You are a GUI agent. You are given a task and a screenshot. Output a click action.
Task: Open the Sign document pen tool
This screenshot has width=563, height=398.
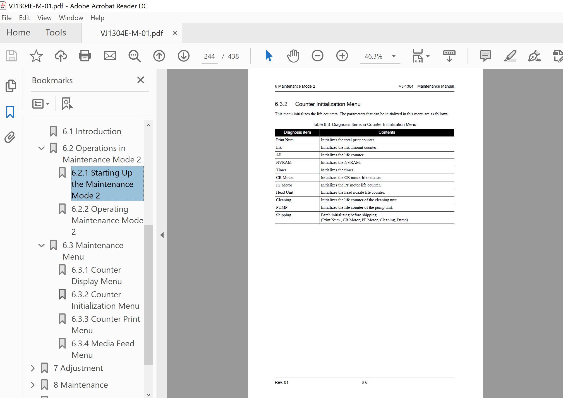pos(535,56)
